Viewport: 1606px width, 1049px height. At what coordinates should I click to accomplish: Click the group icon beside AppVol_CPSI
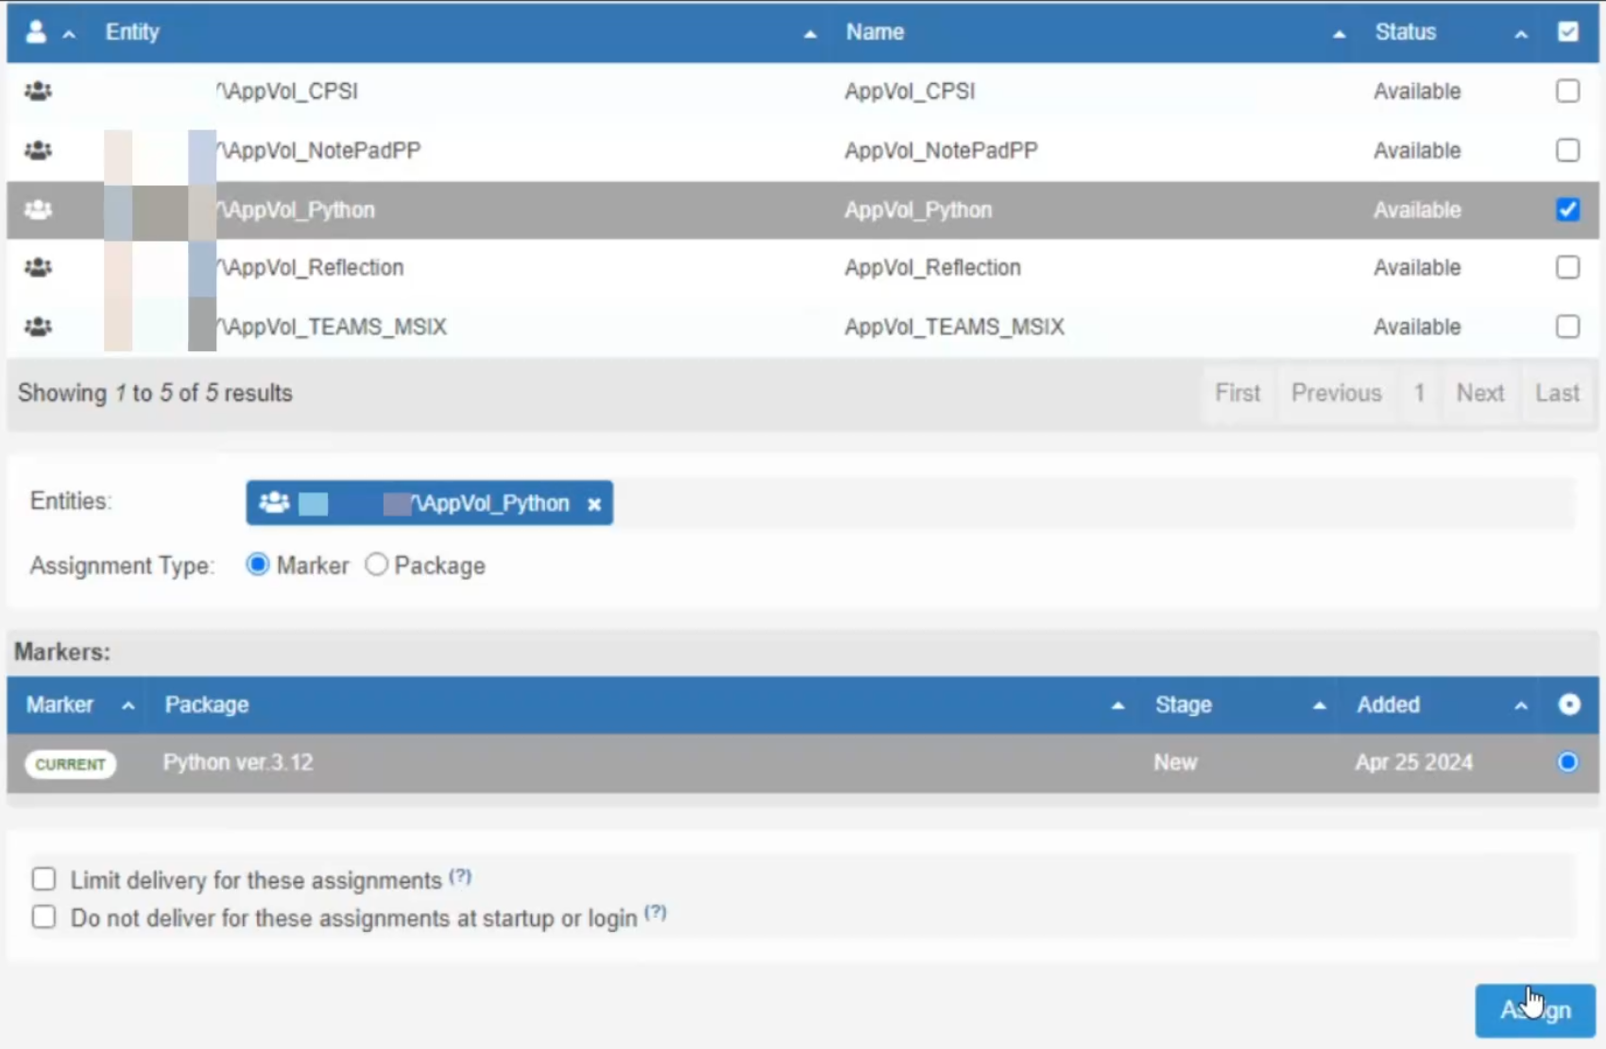click(38, 91)
